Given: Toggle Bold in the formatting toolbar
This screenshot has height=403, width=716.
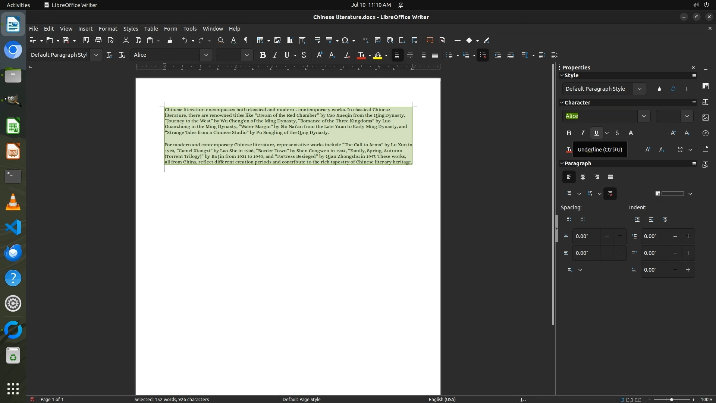Looking at the screenshot, I should pyautogui.click(x=263, y=55).
